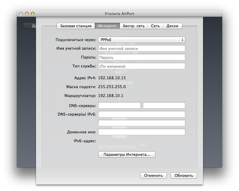This screenshot has height=191, width=239.
Task: Click the first DNS-серверы field
Action: [119, 105]
